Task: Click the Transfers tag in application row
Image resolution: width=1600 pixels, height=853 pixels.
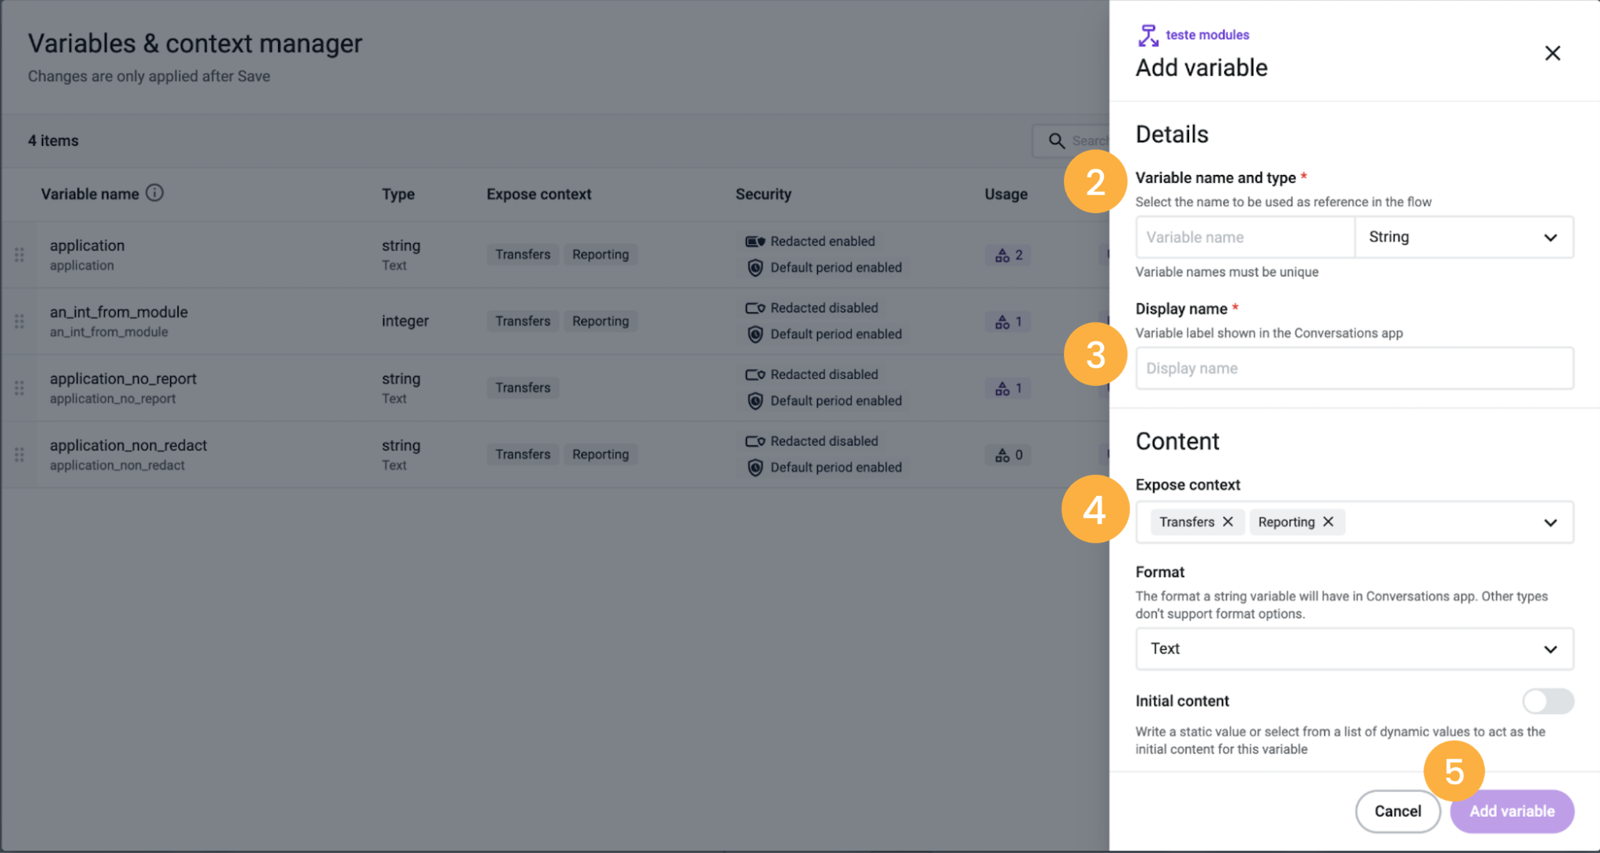Action: pos(523,255)
